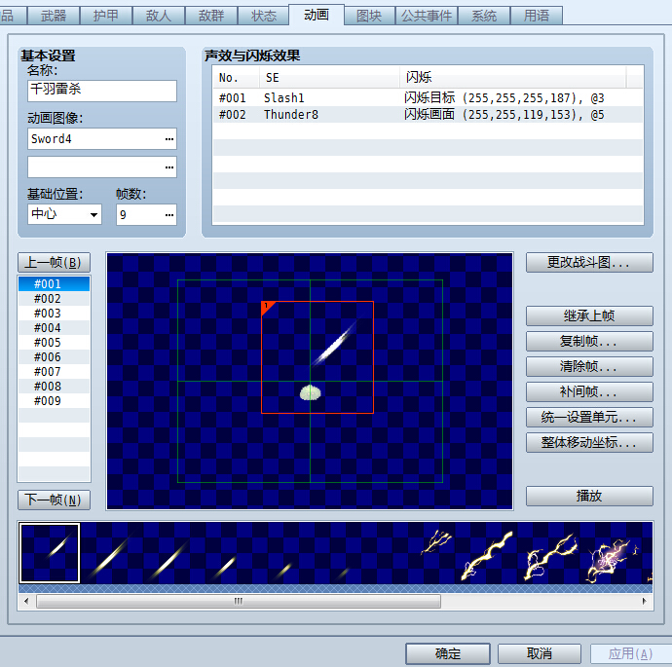This screenshot has width=672, height=667.
Task: Select frame #002 in frame list
Action: pos(54,299)
